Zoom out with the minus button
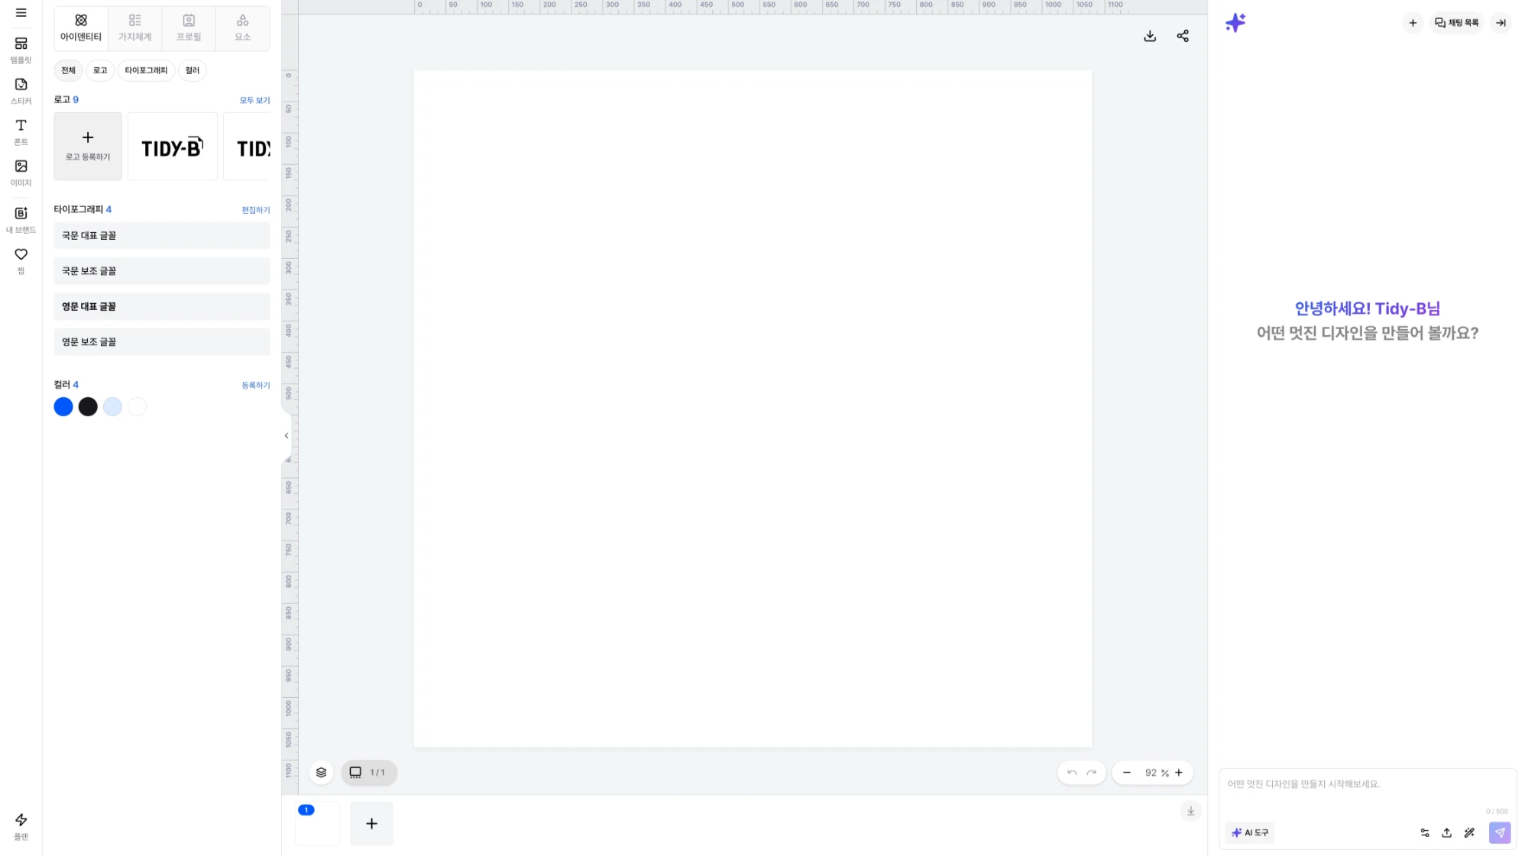Image resolution: width=1528 pixels, height=856 pixels. pos(1127,773)
